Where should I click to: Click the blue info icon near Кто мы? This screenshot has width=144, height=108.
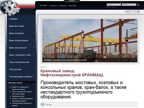point(43,104)
